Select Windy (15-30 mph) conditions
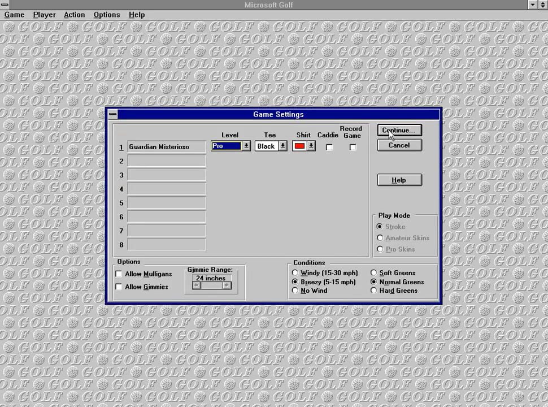Screen dimensions: 548x407 point(295,272)
